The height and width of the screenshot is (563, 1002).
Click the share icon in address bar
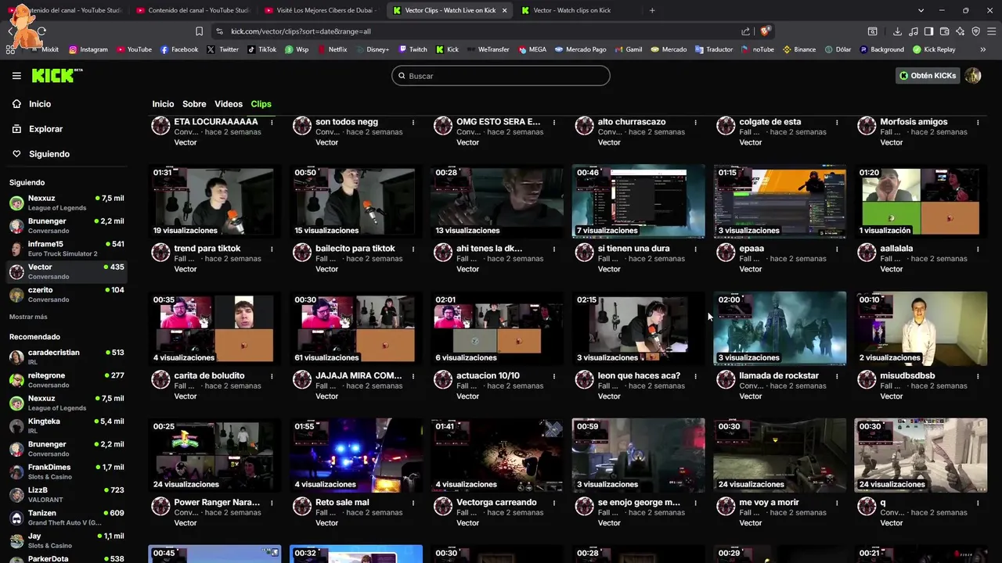coord(746,31)
